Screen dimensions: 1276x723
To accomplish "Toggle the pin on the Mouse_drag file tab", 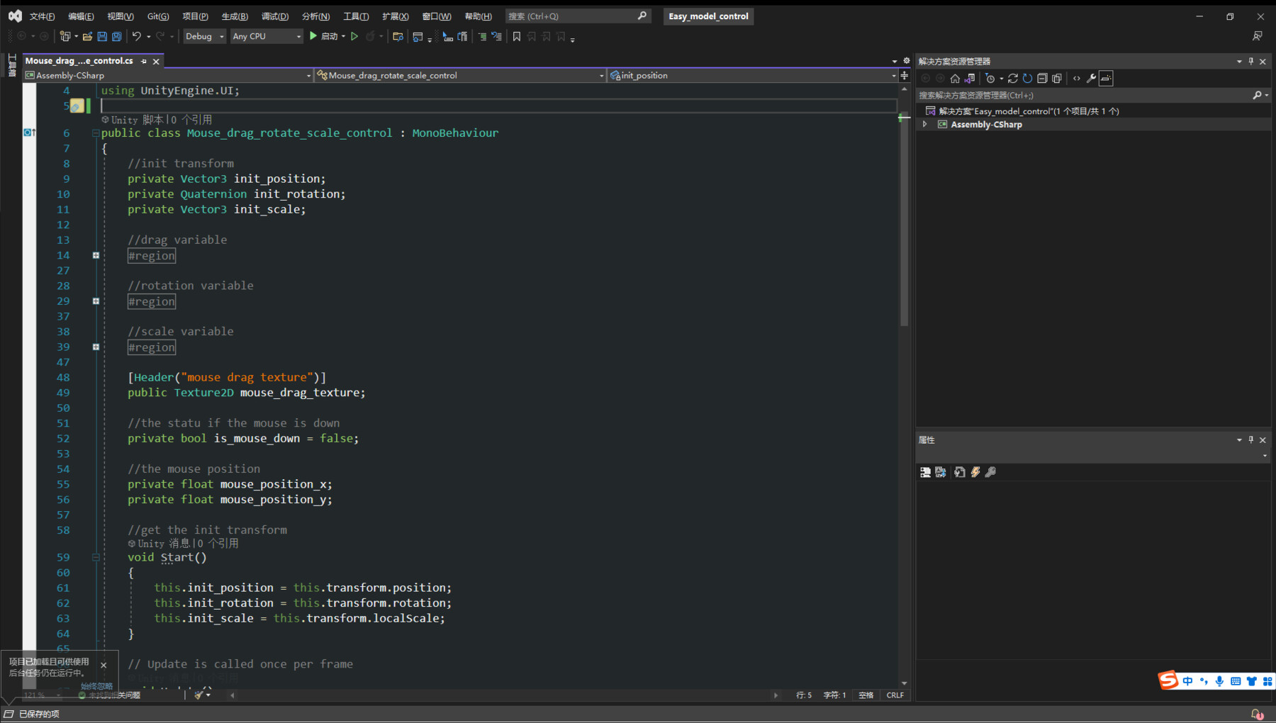I will 144,62.
